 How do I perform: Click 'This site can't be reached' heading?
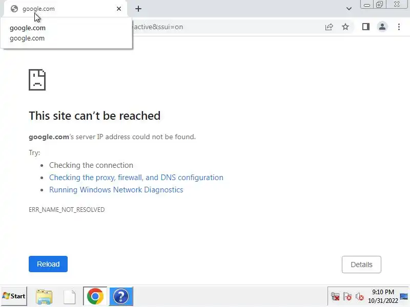click(95, 116)
